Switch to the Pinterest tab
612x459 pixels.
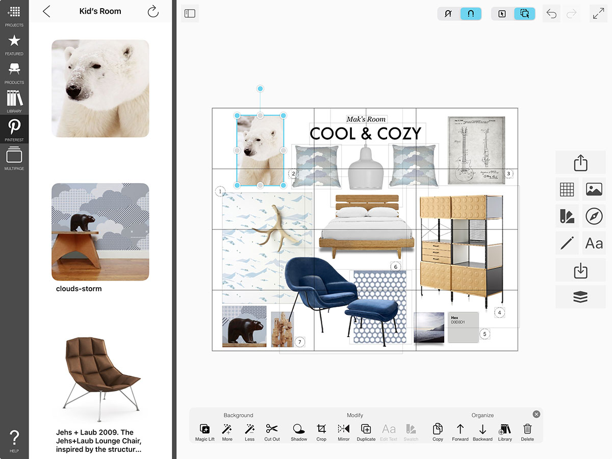[14, 129]
